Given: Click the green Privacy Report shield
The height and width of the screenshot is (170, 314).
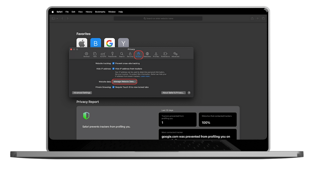Looking at the screenshot, I should click(86, 116).
